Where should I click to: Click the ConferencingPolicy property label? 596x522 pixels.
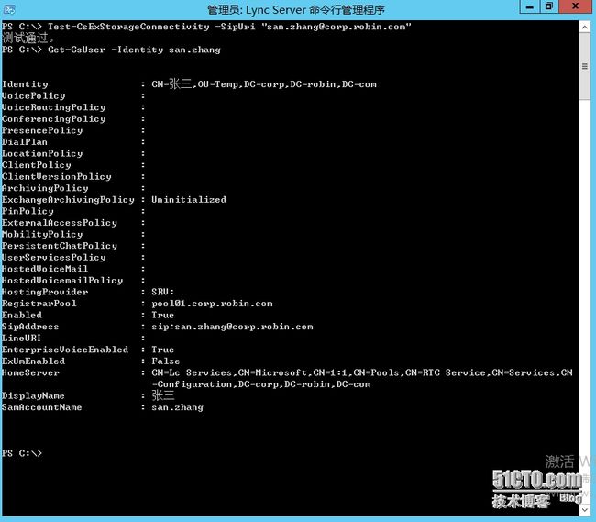click(x=53, y=119)
